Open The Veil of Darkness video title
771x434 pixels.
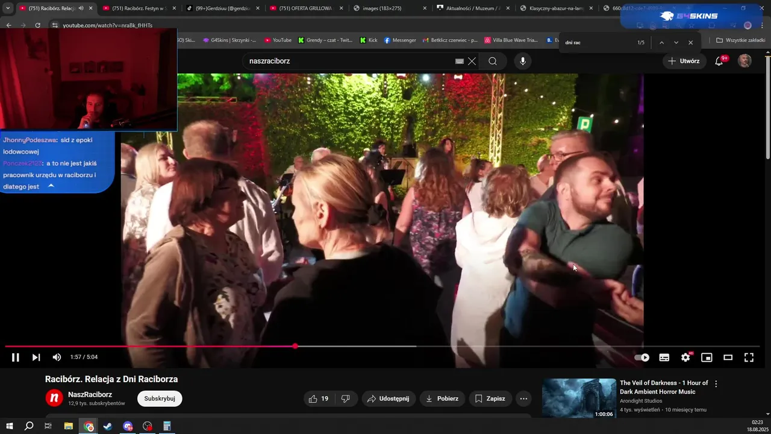pyautogui.click(x=664, y=387)
